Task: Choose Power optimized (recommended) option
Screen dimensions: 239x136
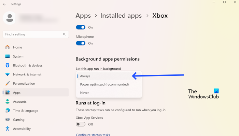Action: [109, 84]
